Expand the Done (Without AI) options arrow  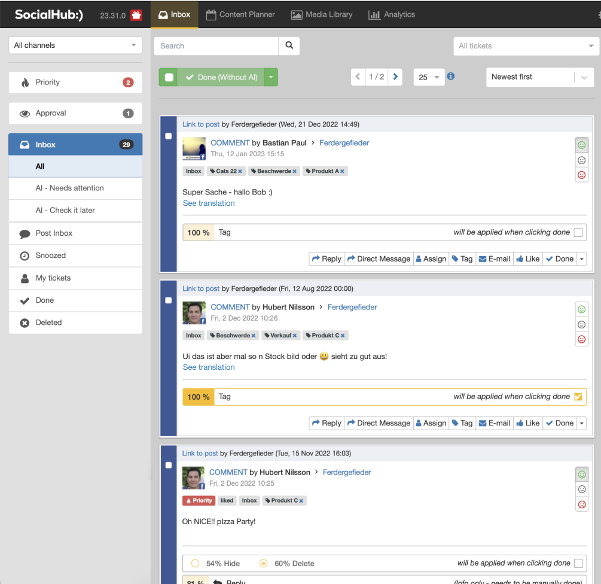click(271, 77)
